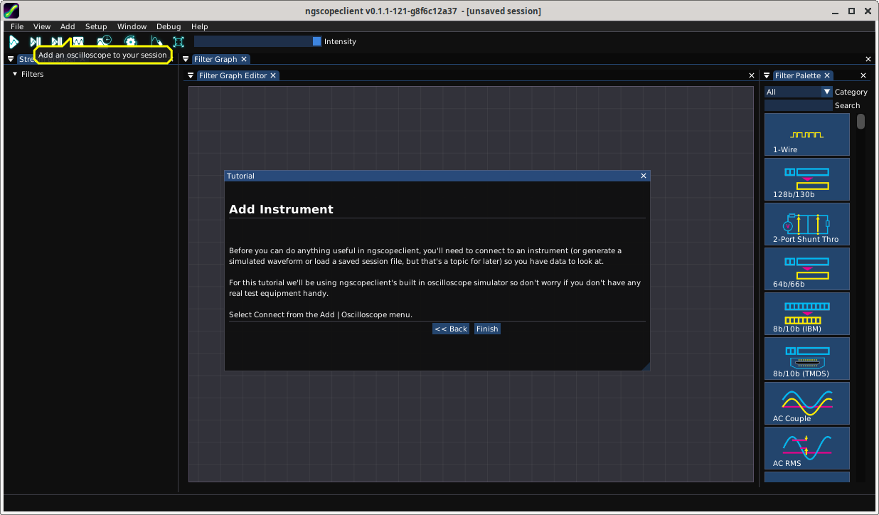Select the AC Couple filter

click(806, 403)
